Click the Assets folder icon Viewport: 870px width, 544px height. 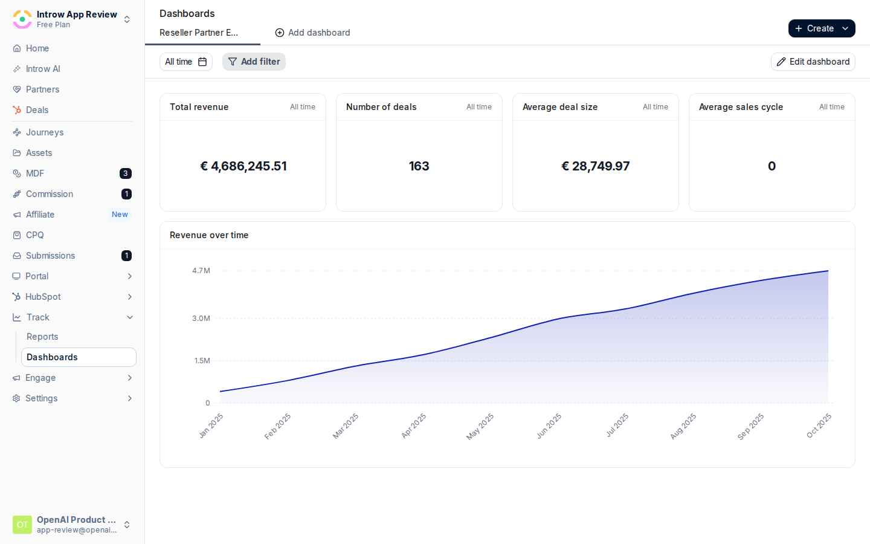click(x=17, y=153)
